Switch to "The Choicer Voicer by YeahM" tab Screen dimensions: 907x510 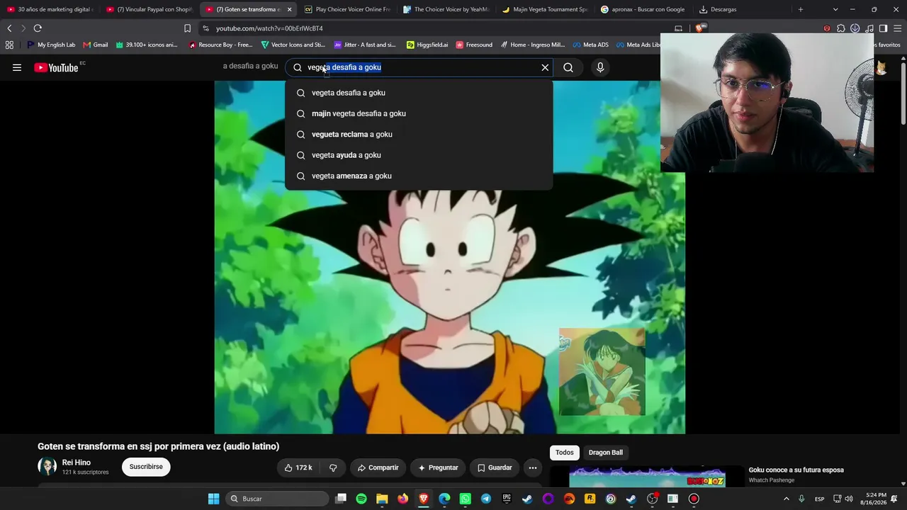pos(446,9)
